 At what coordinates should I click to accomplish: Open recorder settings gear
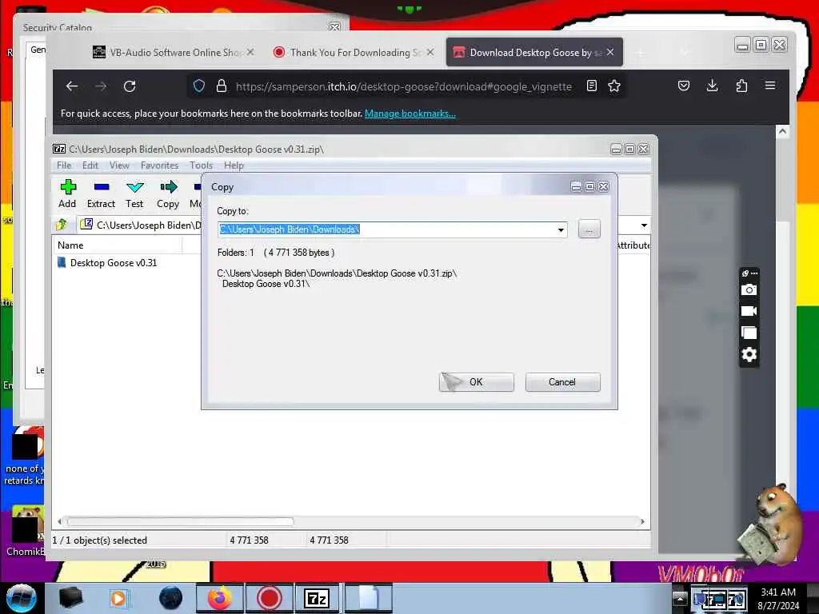coord(749,354)
